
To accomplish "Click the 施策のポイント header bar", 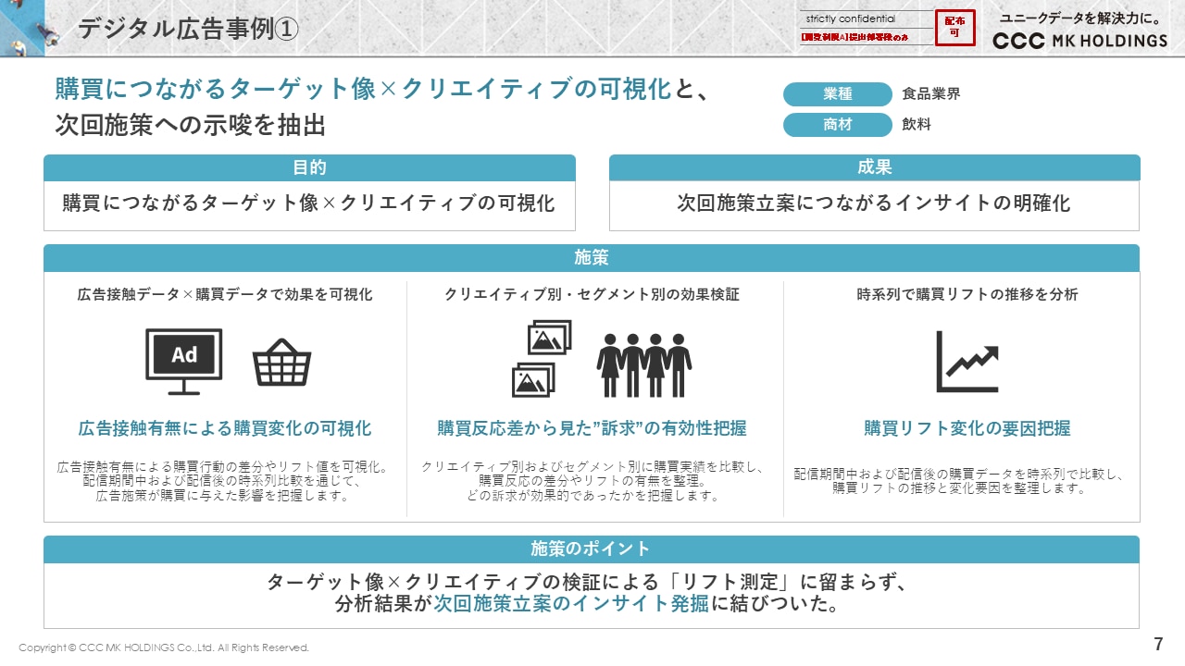I will click(x=591, y=549).
